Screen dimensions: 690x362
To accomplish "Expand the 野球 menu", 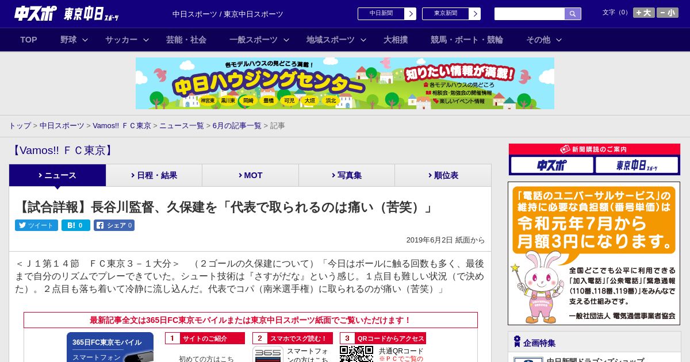I will click(74, 40).
